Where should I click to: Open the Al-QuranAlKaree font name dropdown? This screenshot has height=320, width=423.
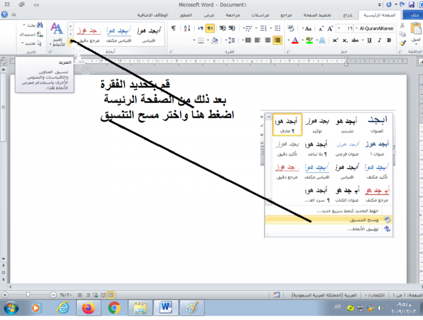(357, 28)
